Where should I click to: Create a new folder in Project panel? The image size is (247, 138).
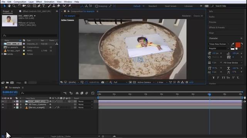7,83
